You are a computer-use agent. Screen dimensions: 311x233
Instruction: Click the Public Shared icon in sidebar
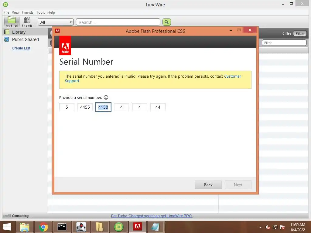[7, 39]
